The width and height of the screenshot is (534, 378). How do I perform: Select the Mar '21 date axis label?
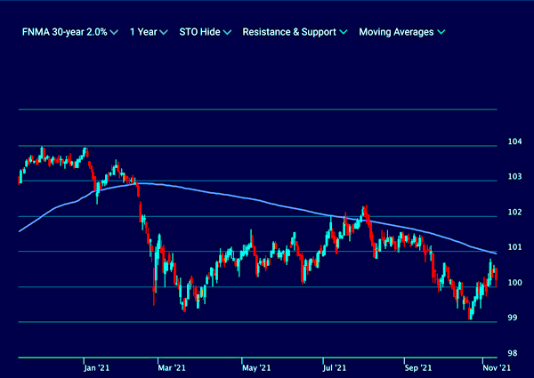[x=170, y=366]
